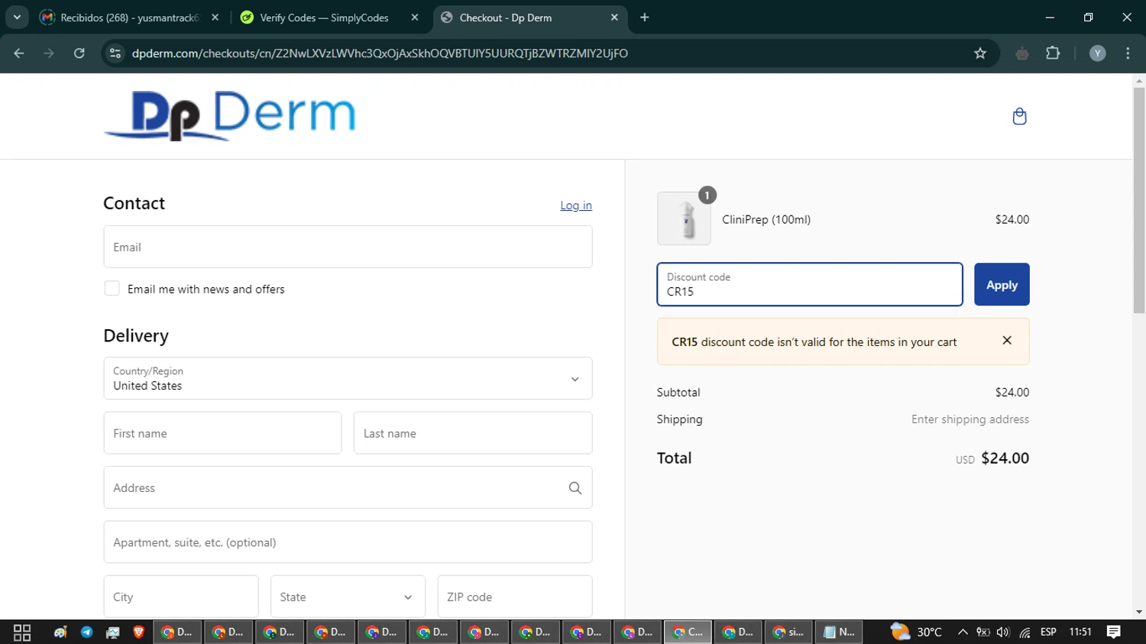Open the Chrome three-dot menu
1146x644 pixels.
[1128, 53]
